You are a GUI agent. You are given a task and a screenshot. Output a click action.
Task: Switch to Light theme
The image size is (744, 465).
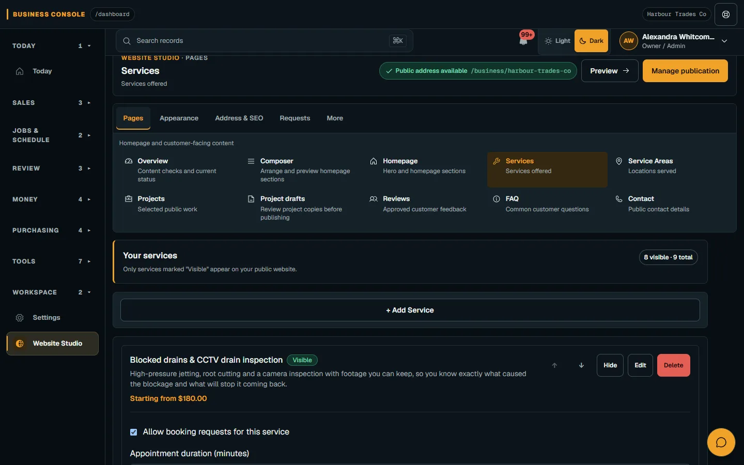click(557, 41)
